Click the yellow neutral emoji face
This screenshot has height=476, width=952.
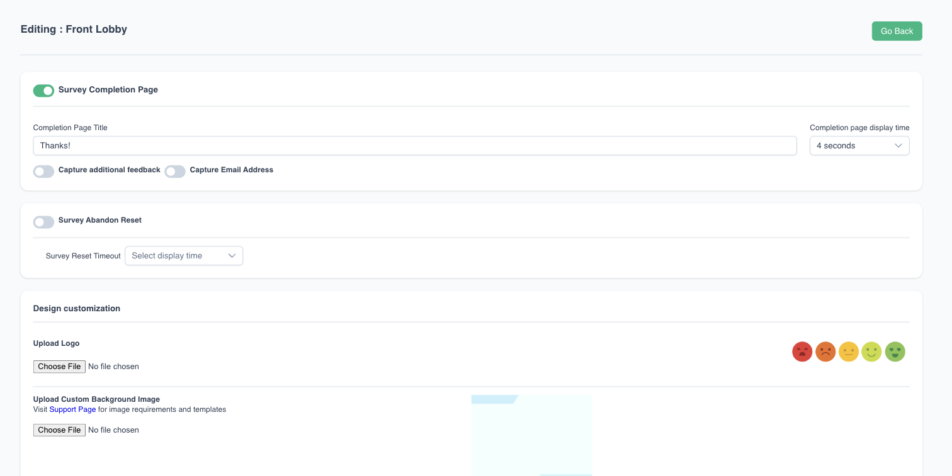click(x=849, y=351)
